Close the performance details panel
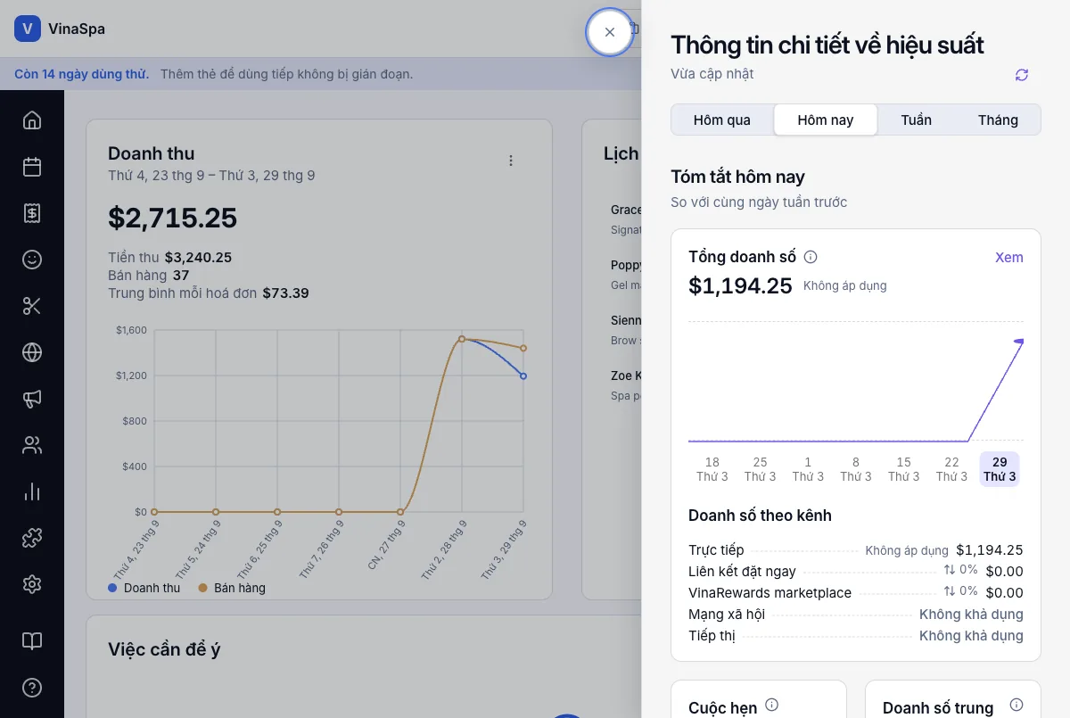 610,32
